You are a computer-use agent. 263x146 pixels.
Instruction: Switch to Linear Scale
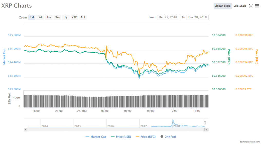222,6
